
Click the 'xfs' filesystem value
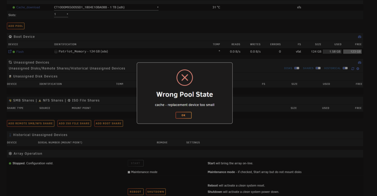tap(299, 7)
